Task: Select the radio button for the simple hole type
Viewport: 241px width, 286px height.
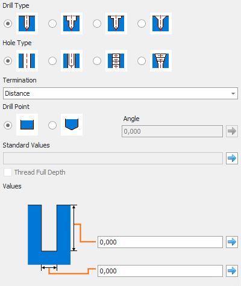Action: click(x=8, y=61)
